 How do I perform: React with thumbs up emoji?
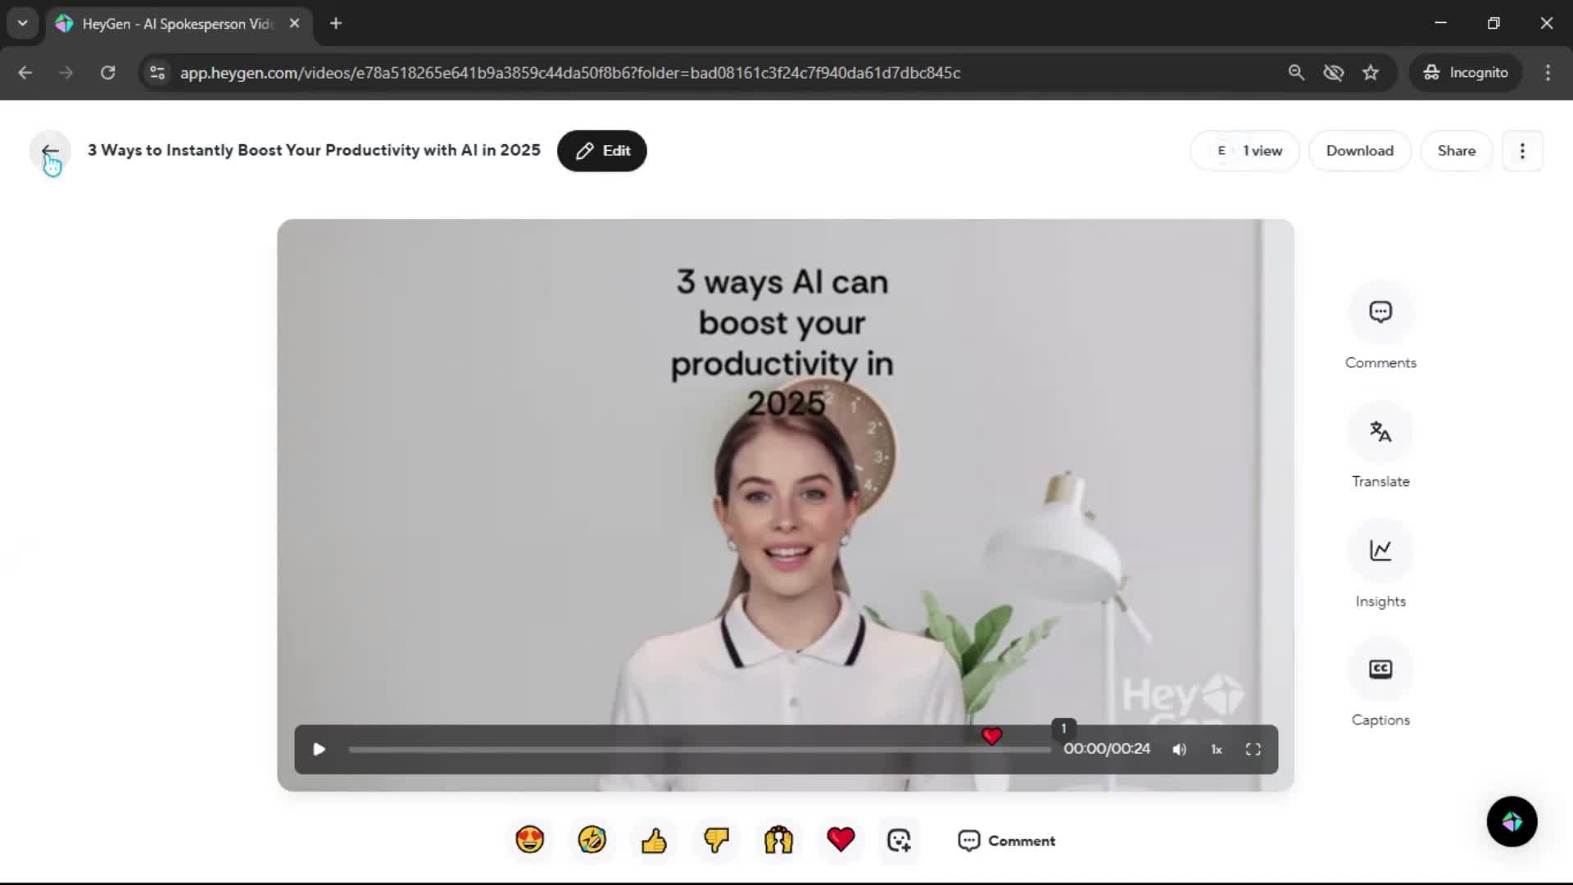(x=654, y=840)
